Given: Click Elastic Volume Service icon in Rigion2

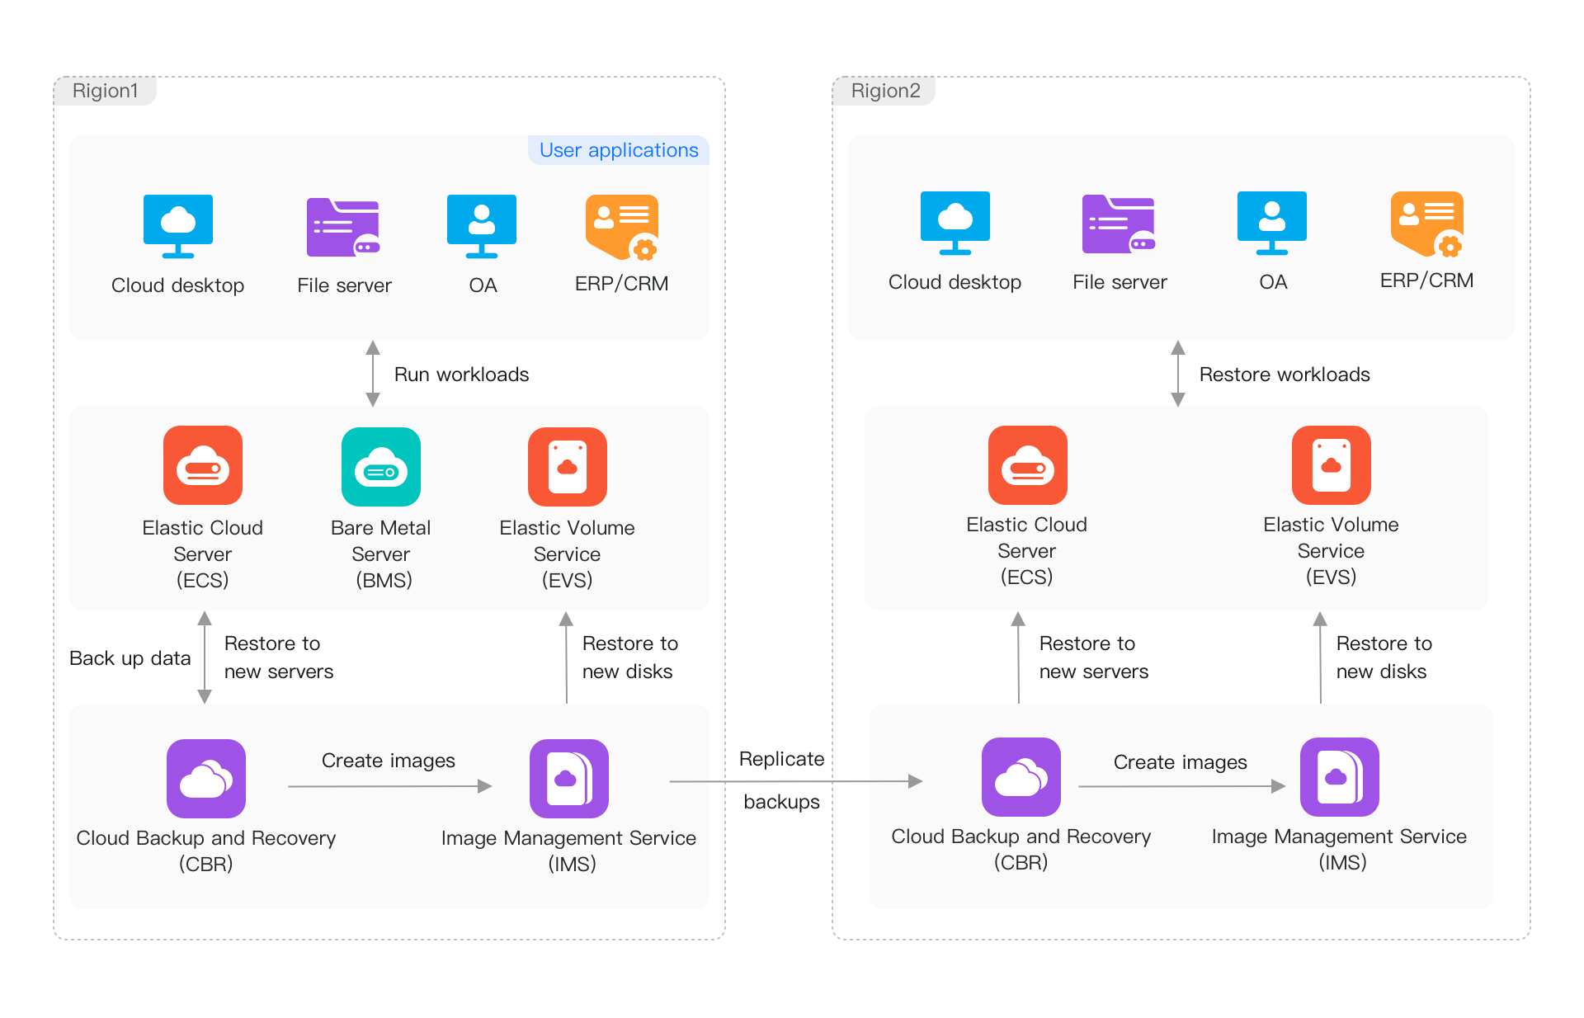Looking at the screenshot, I should 1331,465.
